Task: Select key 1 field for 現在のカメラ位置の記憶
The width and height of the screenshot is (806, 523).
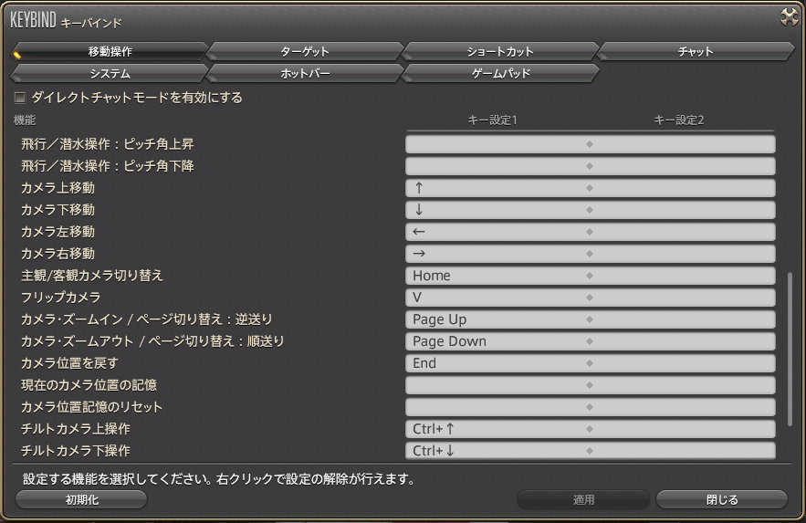Action: coord(497,385)
